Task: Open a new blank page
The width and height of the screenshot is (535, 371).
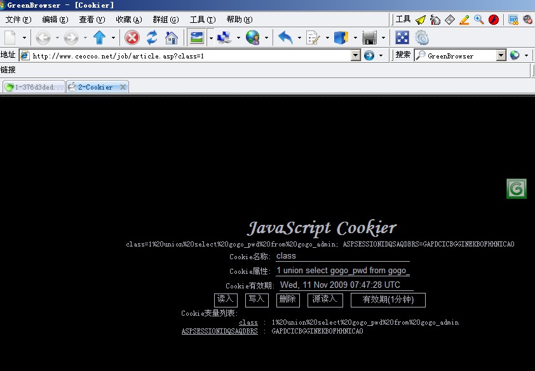Action: click(10, 37)
